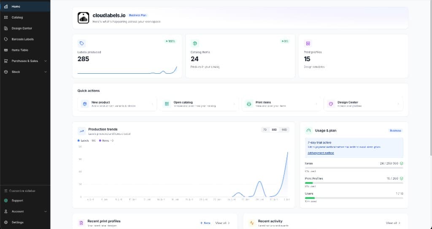The height and width of the screenshot is (229, 432).
Task: Click the Barcode Labels tag icon
Action: [6, 39]
